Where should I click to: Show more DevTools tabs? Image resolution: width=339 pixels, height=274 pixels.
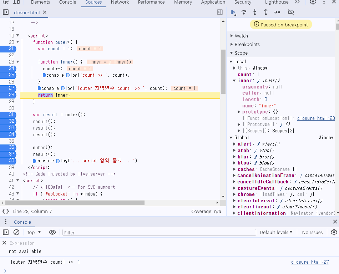pos(297,2)
